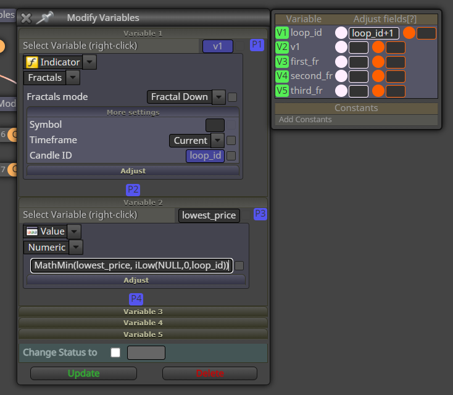Click the white circle for v1 row
This screenshot has width=453, height=395.
coord(341,47)
